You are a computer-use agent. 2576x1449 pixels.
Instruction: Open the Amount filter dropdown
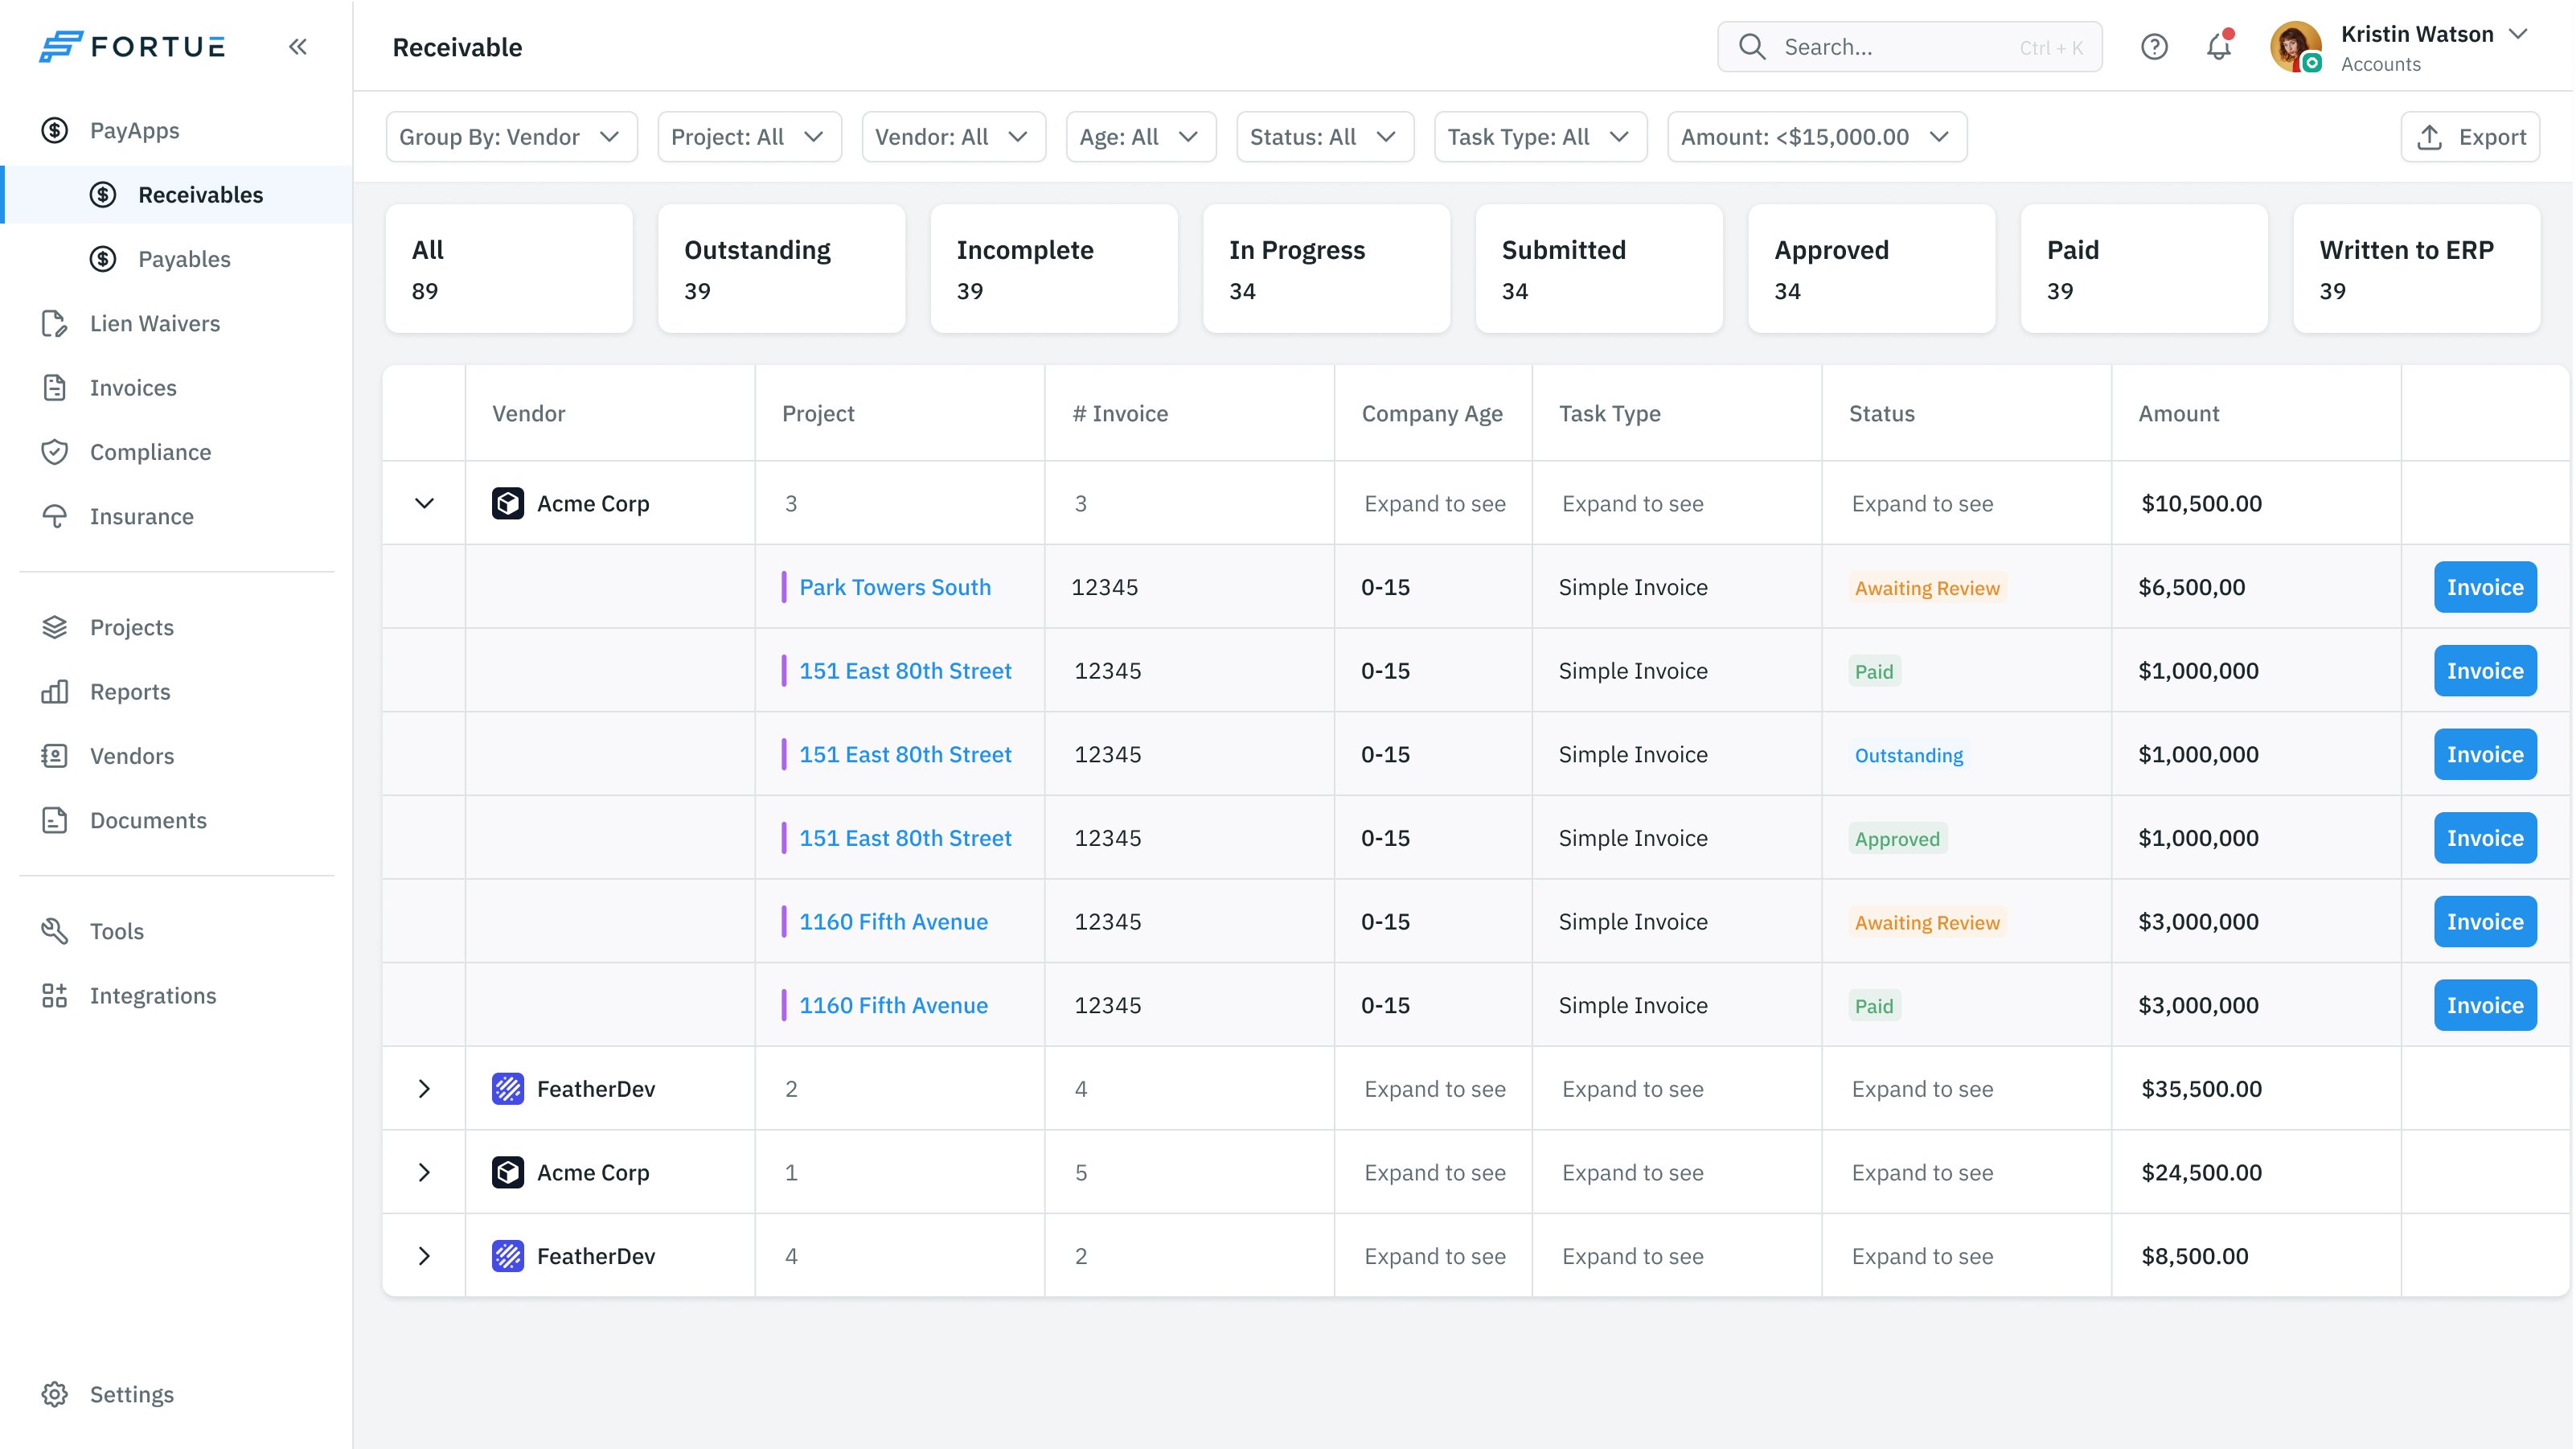(x=1816, y=137)
